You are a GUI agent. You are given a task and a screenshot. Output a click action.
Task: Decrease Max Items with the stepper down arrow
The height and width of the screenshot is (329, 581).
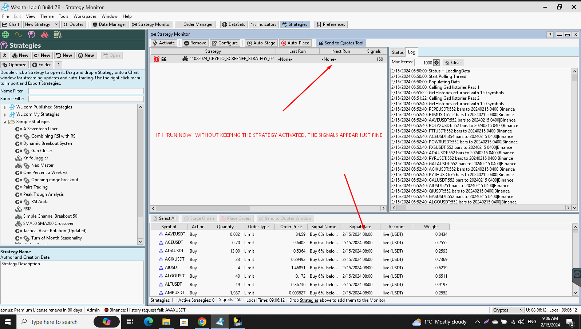[x=436, y=64]
